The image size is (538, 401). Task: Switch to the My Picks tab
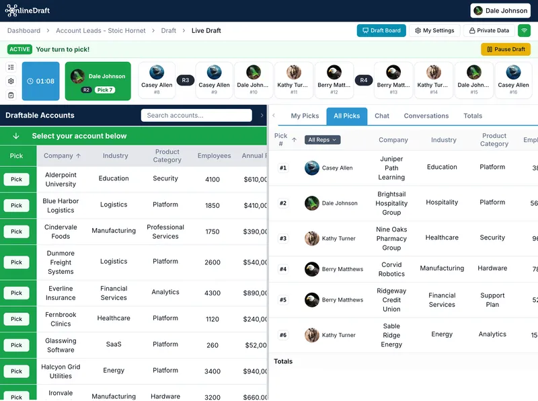(305, 116)
